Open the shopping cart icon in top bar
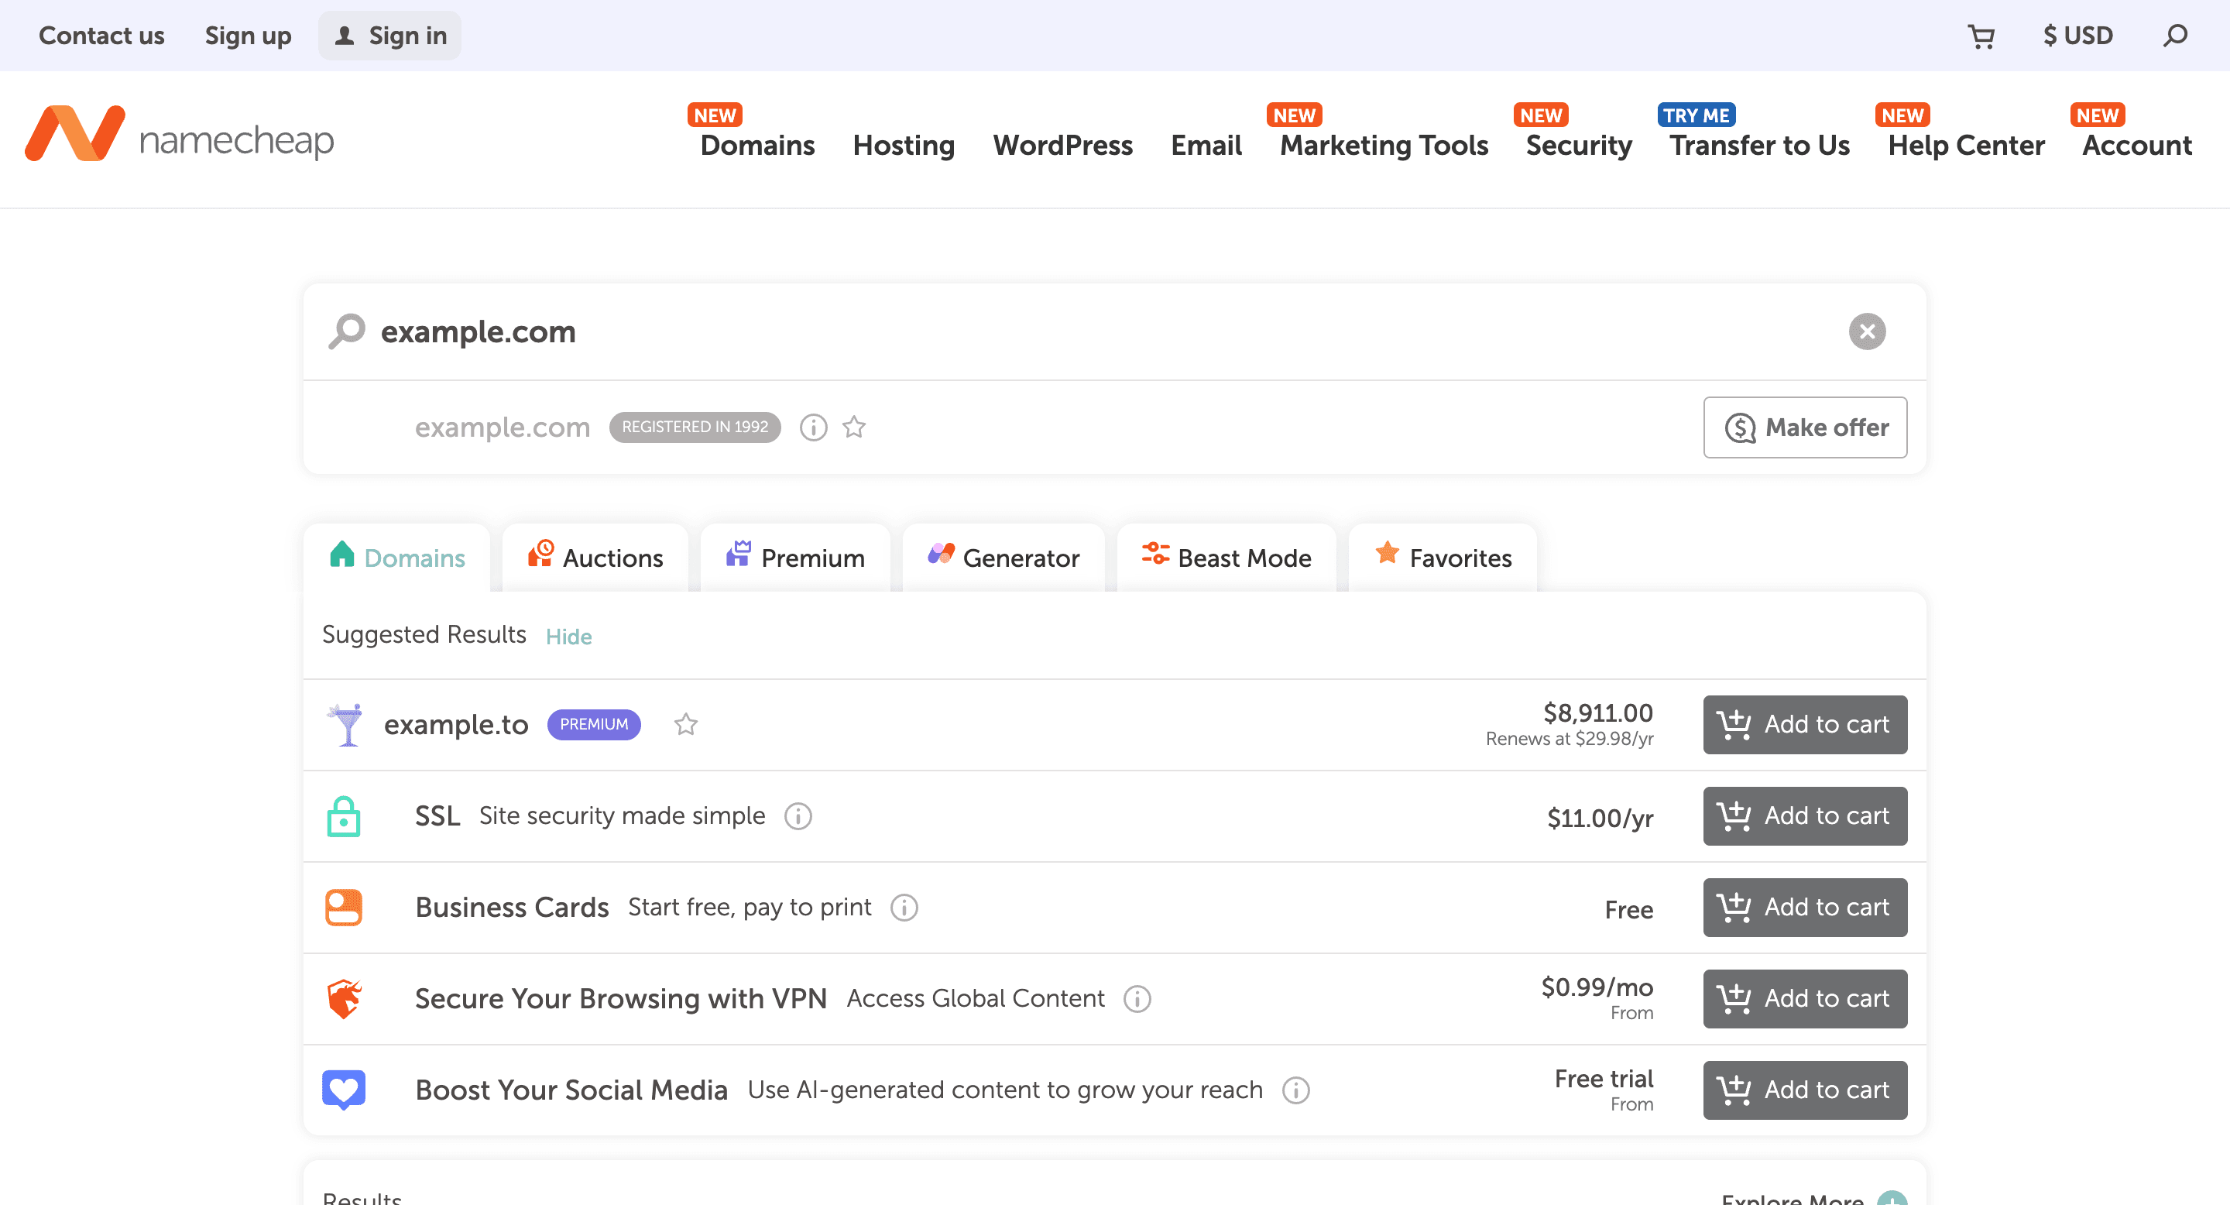Image resolution: width=2230 pixels, height=1205 pixels. pos(1981,36)
